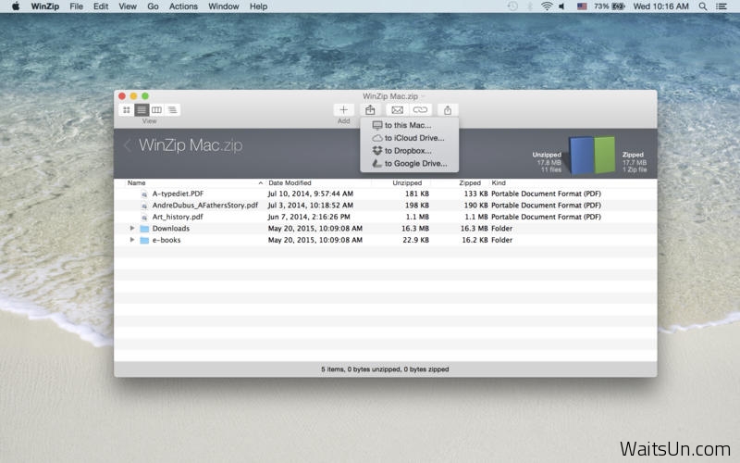Open the View menu

coord(128,6)
